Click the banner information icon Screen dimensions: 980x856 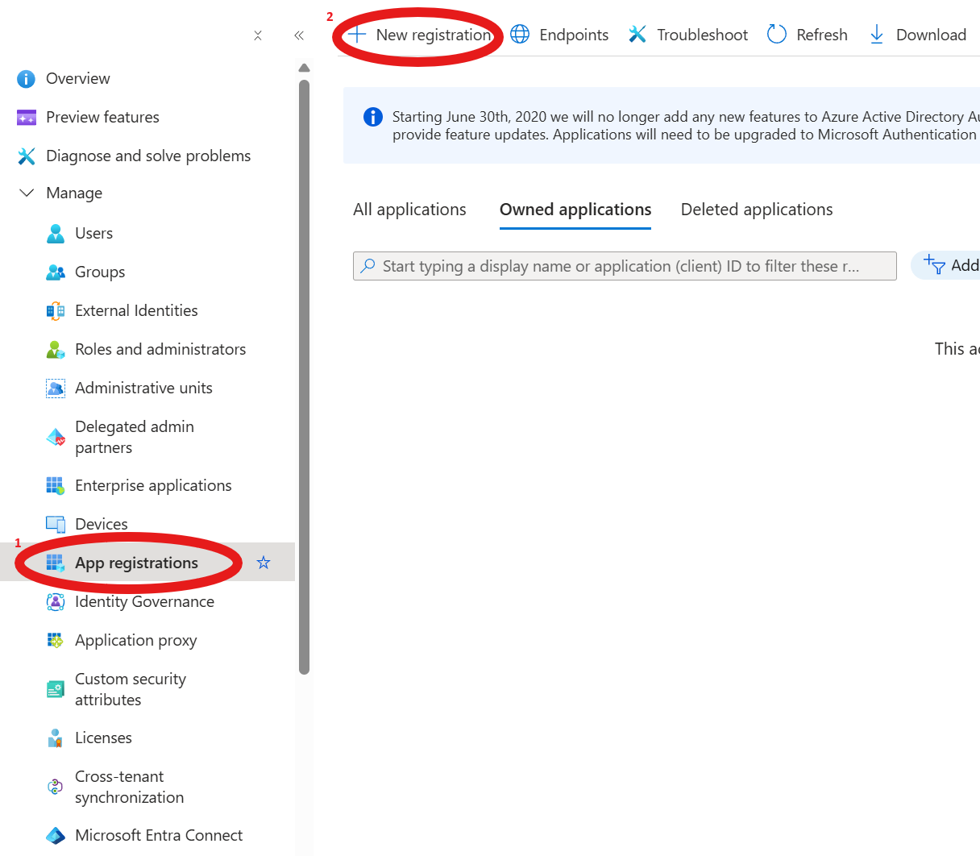[x=373, y=117]
